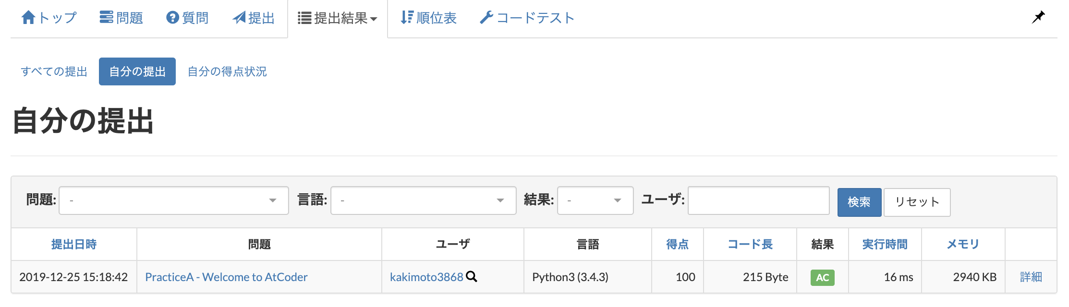Switch to the すべての提出 tab
Image resolution: width=1069 pixels, height=307 pixels.
point(54,71)
